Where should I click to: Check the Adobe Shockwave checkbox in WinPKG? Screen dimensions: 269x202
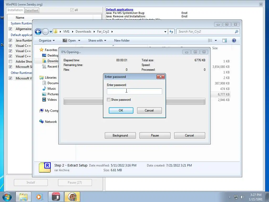click(10, 61)
